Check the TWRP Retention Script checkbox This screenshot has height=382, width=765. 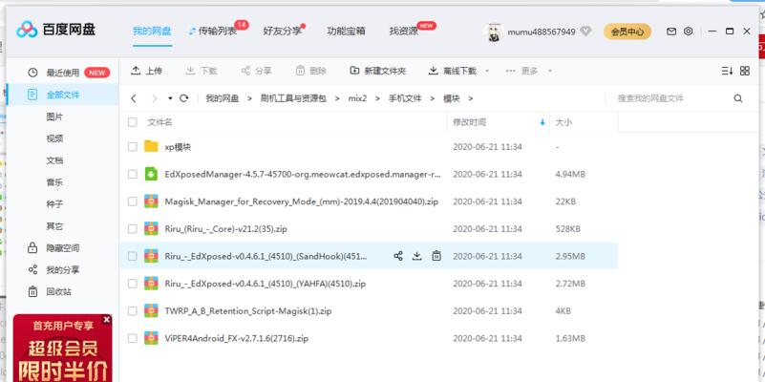click(x=132, y=310)
